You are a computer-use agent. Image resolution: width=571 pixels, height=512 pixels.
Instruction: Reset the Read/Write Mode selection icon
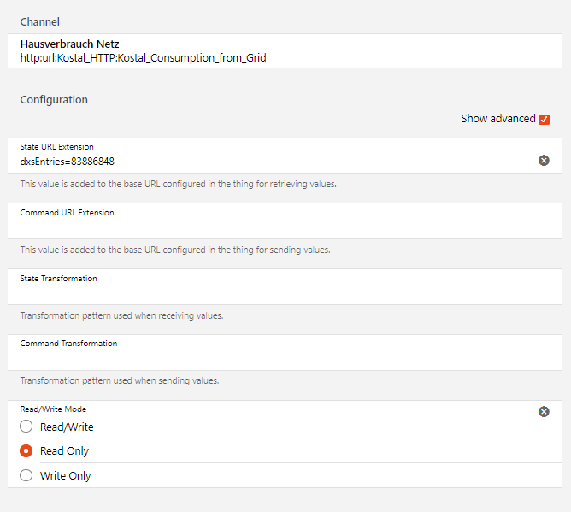point(544,412)
